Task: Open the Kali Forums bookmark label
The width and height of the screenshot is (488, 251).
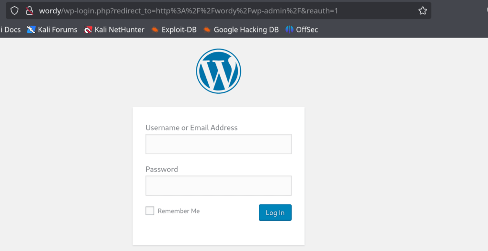Action: pos(58,30)
